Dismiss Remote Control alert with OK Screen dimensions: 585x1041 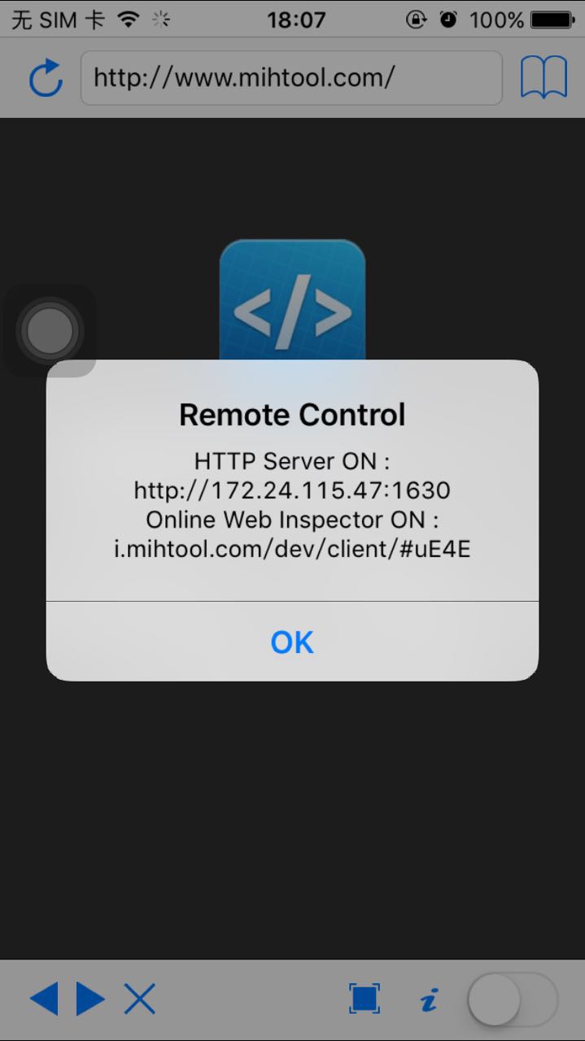292,642
